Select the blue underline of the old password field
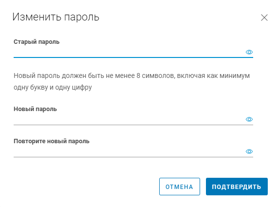This screenshot has width=278, height=207. tap(133, 57)
